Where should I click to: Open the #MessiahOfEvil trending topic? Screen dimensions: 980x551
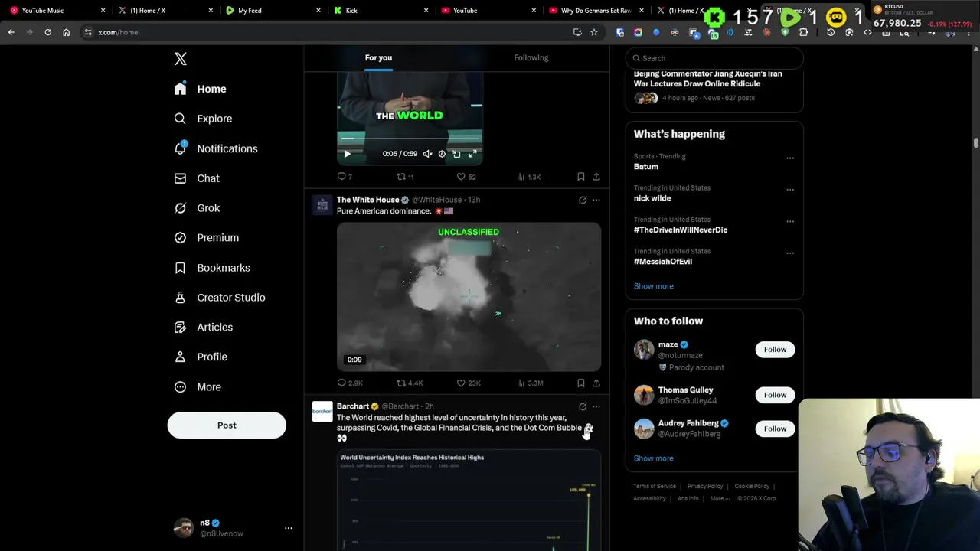coord(663,262)
